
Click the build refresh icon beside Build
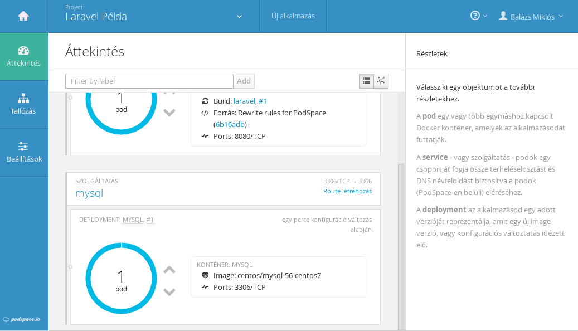click(205, 101)
